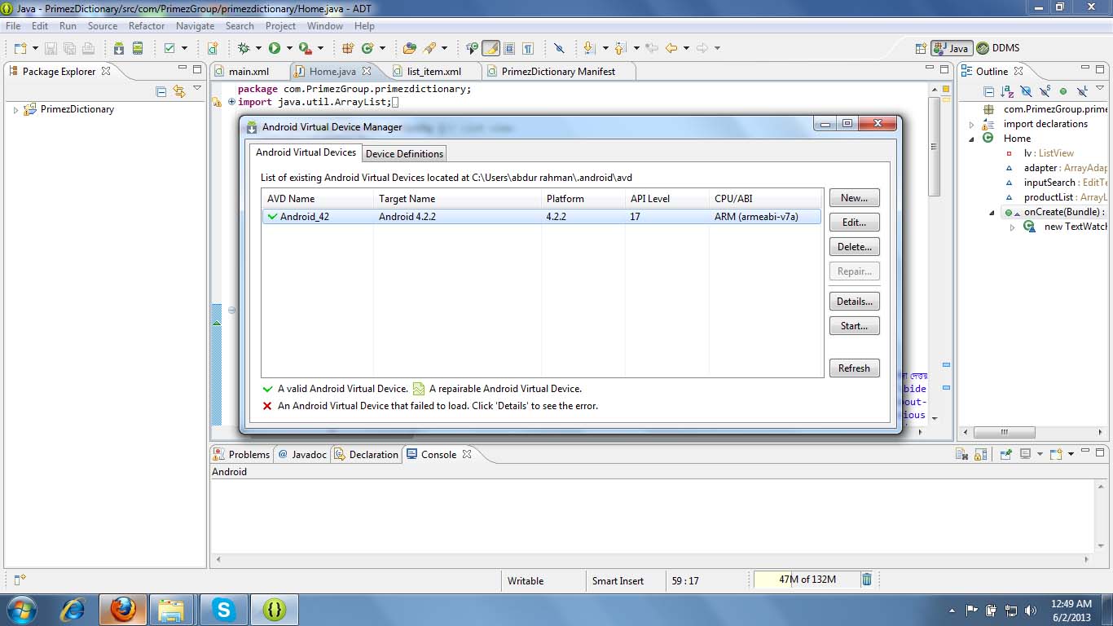This screenshot has width=1113, height=626.
Task: Click Collapse All icon in Package Explorer
Action: pyautogui.click(x=161, y=91)
